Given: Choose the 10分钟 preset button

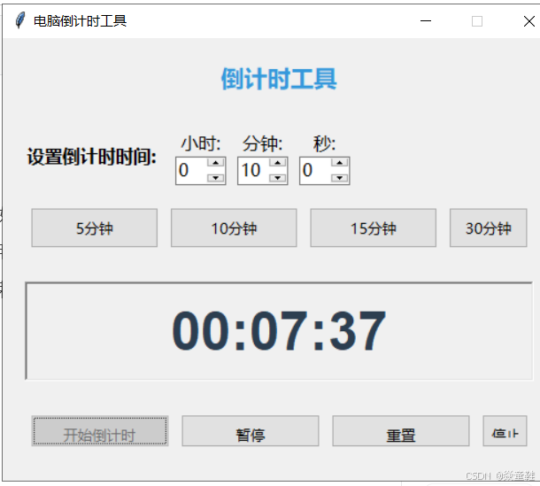Looking at the screenshot, I should 234,228.
